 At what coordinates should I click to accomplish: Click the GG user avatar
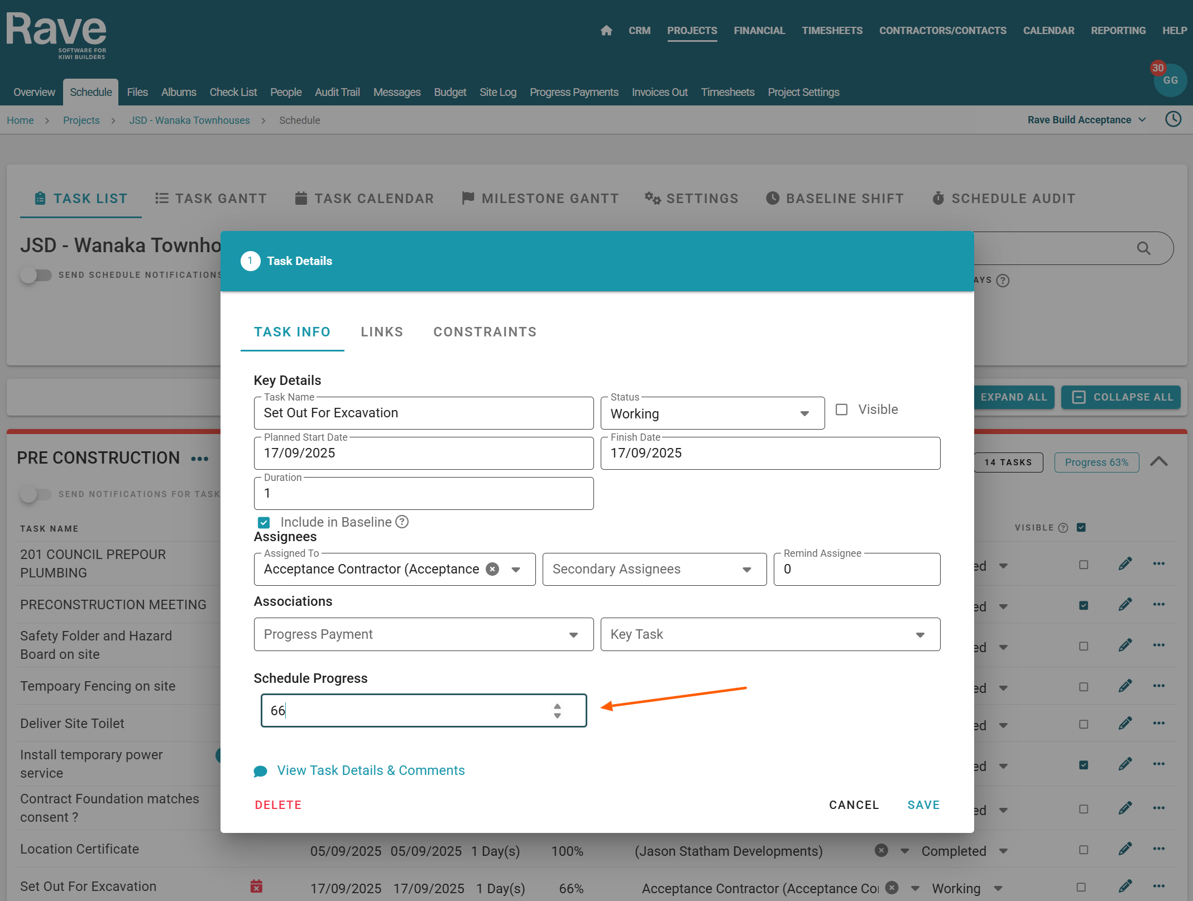1170,80
